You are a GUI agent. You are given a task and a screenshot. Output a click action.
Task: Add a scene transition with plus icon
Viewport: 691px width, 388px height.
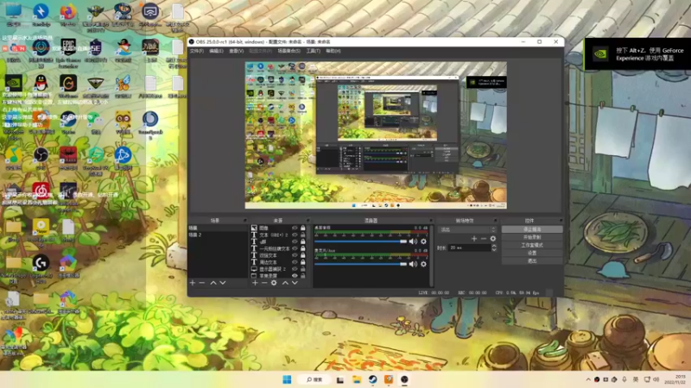tap(474, 239)
